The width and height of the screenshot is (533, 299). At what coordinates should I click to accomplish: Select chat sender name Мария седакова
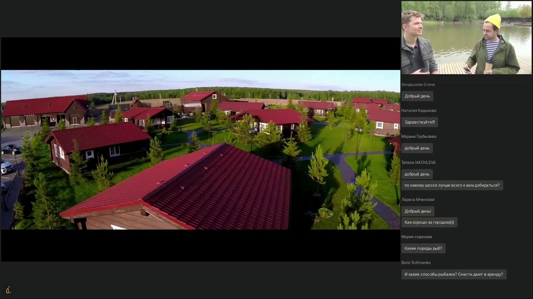416,237
